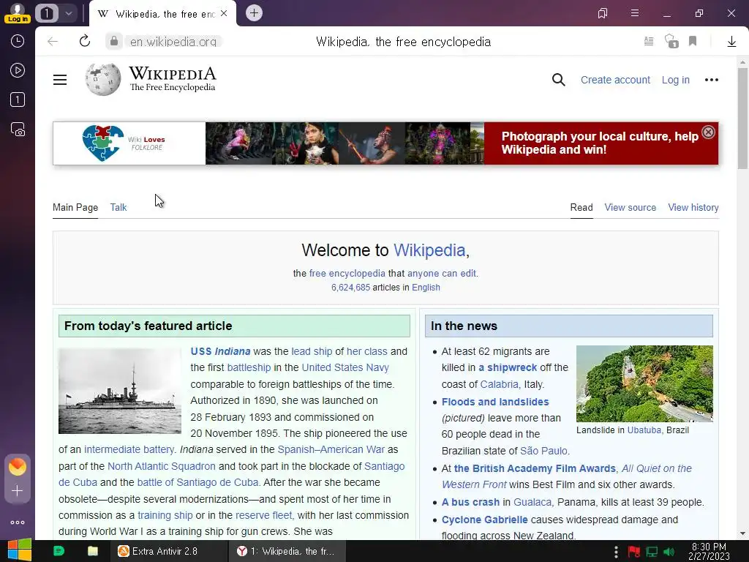Open the browser main menu hamburger icon
Image resolution: width=749 pixels, height=562 pixels.
(635, 13)
